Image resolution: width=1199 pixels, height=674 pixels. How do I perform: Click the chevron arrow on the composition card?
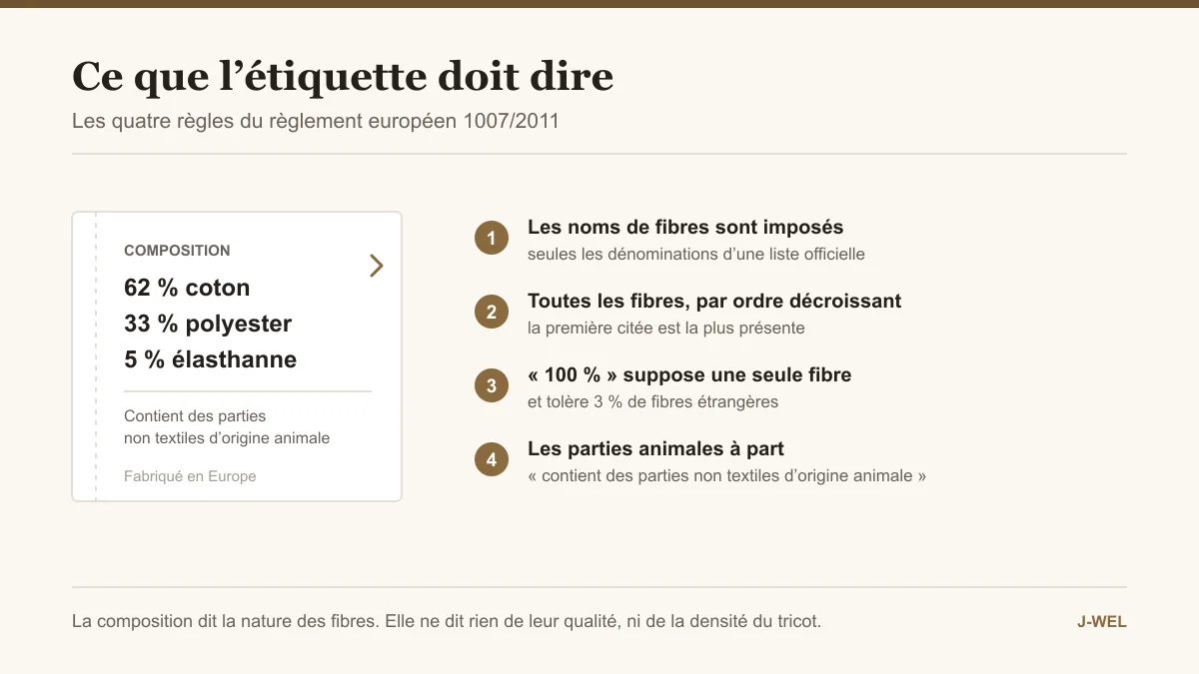[x=377, y=266]
